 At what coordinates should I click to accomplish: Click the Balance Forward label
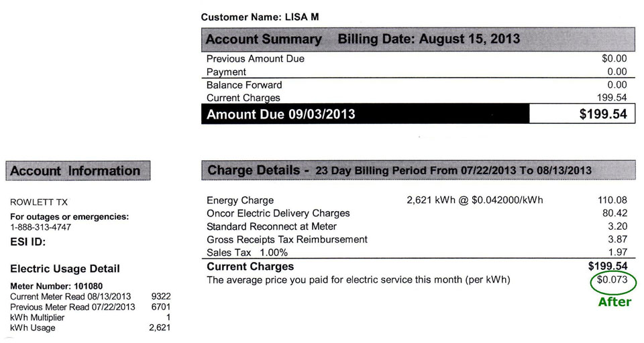pos(244,85)
